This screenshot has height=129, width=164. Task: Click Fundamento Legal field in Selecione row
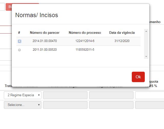point(65,105)
